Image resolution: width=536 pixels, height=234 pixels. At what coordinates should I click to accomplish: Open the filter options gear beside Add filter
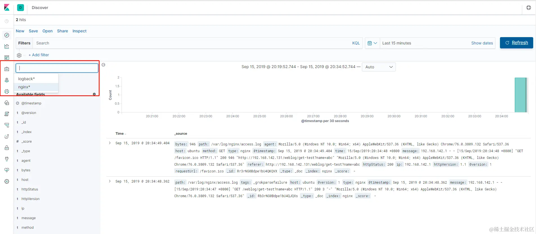[19, 55]
